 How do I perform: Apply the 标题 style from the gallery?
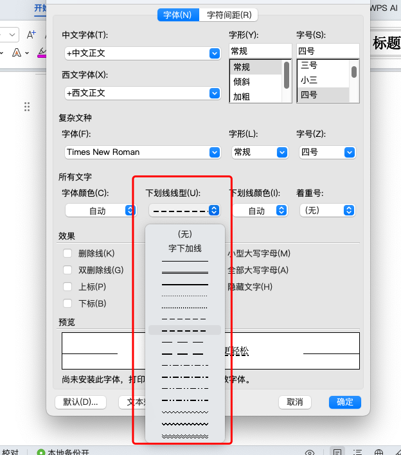[x=386, y=43]
